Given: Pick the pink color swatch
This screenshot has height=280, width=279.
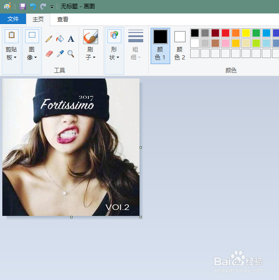Looking at the screenshot, I should coord(226,43).
